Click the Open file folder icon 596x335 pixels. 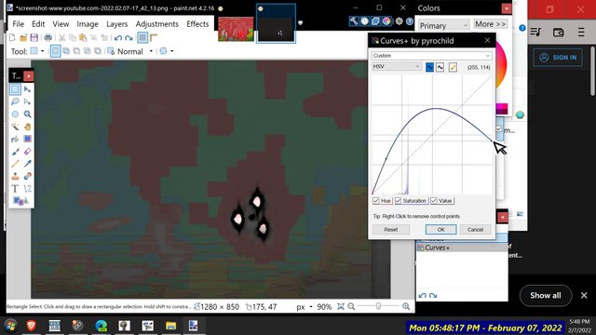pyautogui.click(x=23, y=37)
